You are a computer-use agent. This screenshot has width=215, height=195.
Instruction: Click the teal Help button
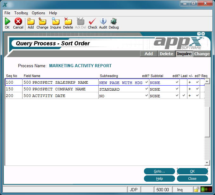159,179
